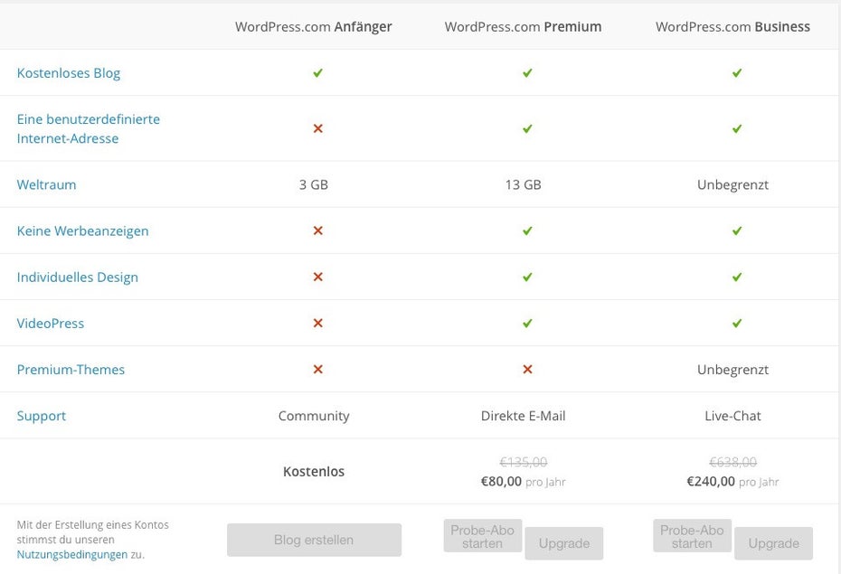Click the Individuelles Design checkmark under Business
The width and height of the screenshot is (841, 574).
[737, 277]
